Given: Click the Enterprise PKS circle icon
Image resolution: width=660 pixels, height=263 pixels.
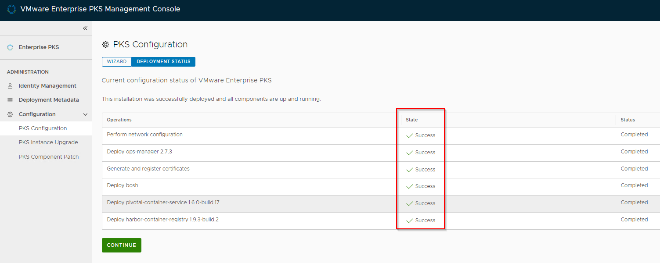Looking at the screenshot, I should tap(10, 47).
